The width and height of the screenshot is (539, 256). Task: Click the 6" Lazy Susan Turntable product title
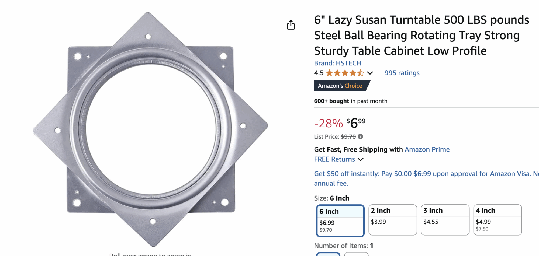[421, 35]
